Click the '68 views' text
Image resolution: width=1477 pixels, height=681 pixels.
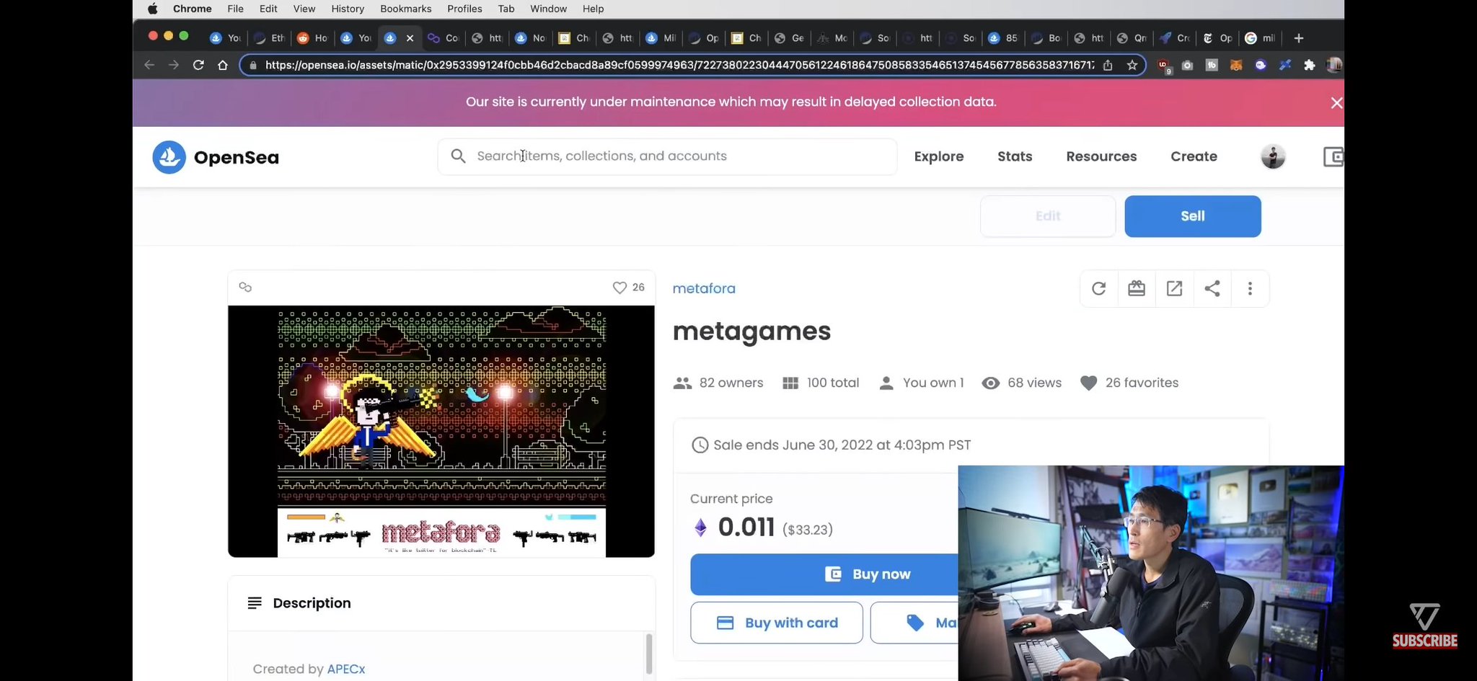1034,383
